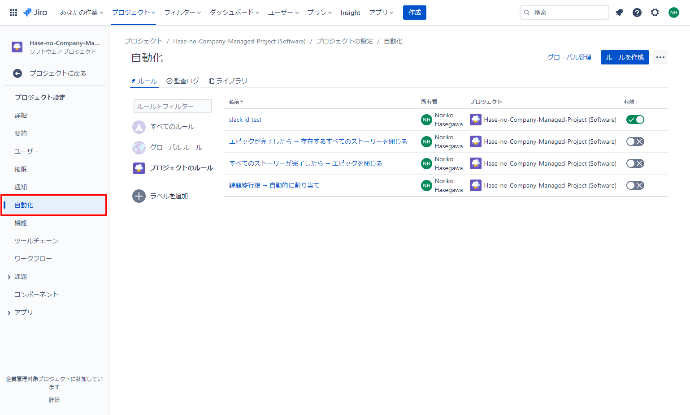Disable the slack id test rule toggle
Image resolution: width=690 pixels, height=415 pixels.
point(635,120)
